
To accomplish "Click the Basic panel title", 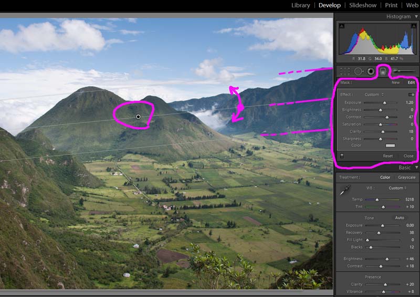I will (404, 168).
